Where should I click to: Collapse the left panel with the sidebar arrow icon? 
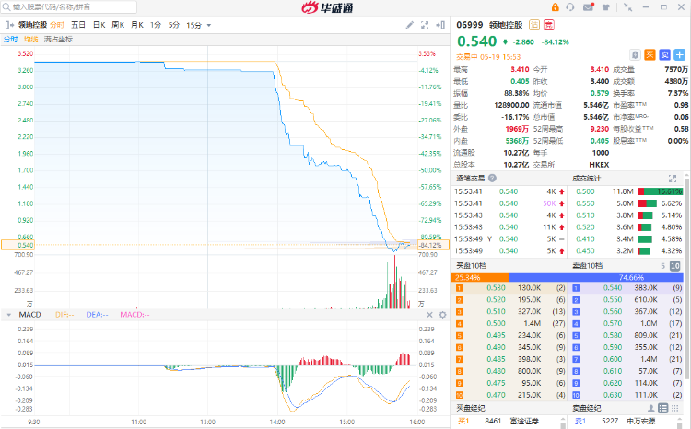[x=9, y=25]
